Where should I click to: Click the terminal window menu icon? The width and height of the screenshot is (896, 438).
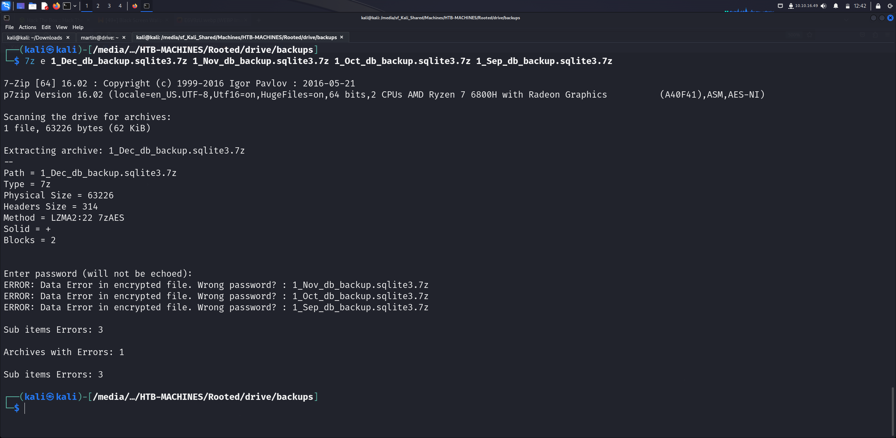[7, 18]
